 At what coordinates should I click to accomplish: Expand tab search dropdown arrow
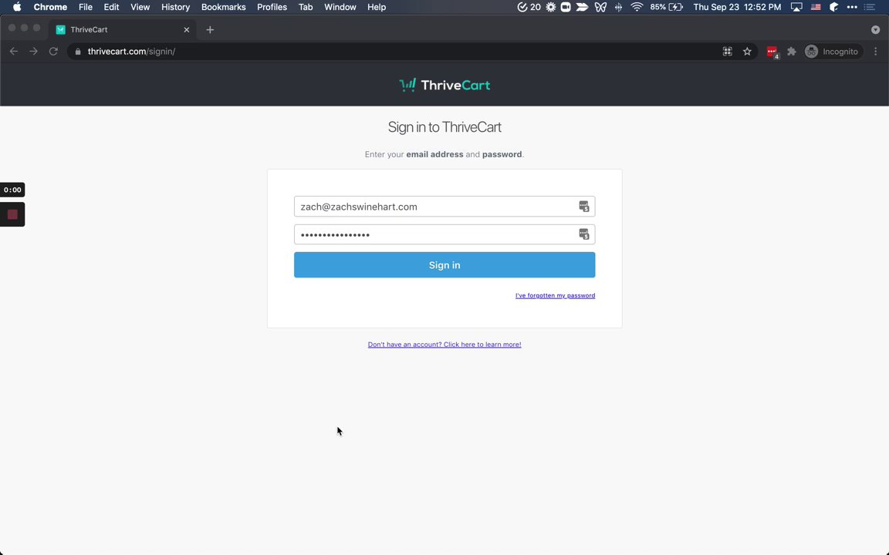875,29
